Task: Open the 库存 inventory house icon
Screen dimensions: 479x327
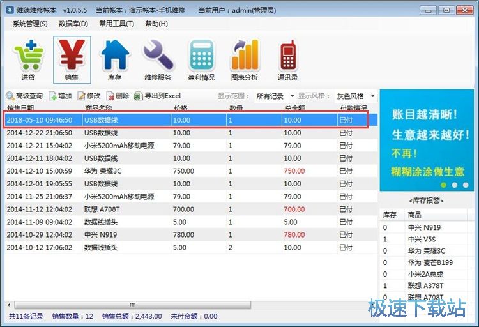Action: coord(114,59)
